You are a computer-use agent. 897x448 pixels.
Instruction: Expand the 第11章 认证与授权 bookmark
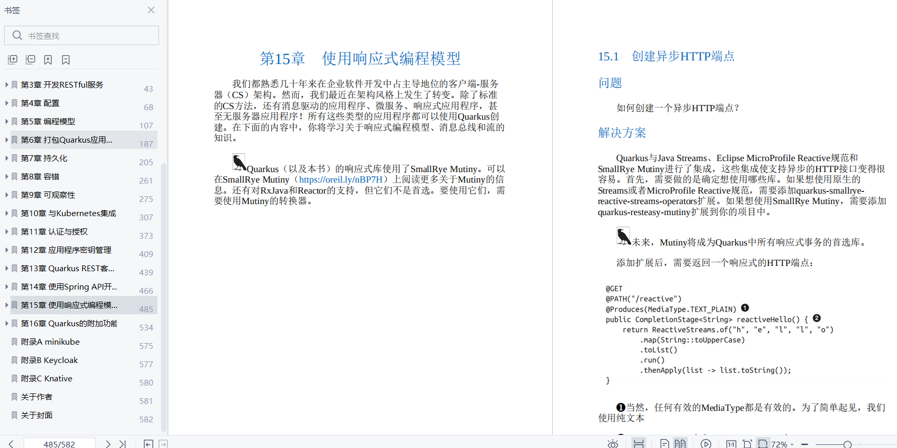click(6, 231)
